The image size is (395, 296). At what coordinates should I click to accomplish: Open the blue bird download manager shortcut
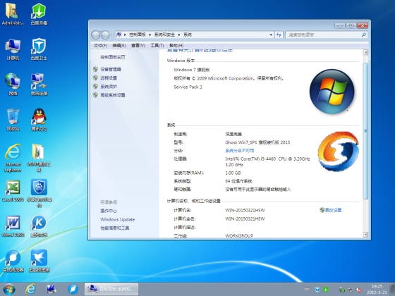click(x=39, y=261)
